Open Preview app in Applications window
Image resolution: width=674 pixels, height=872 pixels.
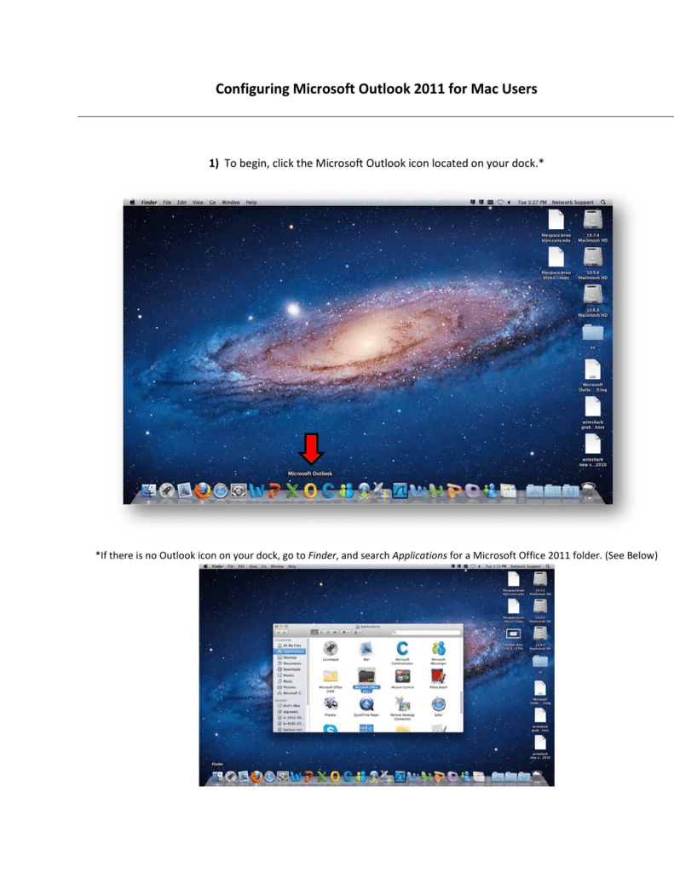click(x=331, y=707)
